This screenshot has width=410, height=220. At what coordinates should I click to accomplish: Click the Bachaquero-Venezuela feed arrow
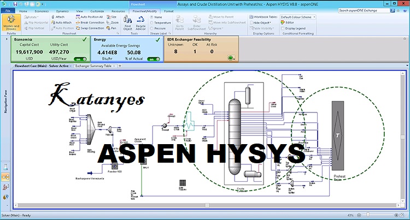click(x=90, y=173)
